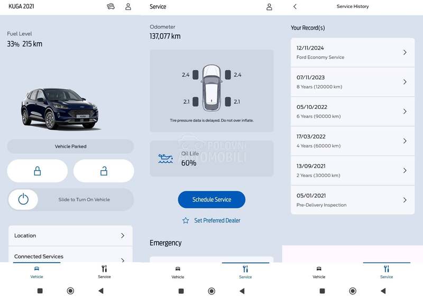Switch to the Vehicle tab on the Service History screen
This screenshot has height=297, width=423.
click(319, 272)
